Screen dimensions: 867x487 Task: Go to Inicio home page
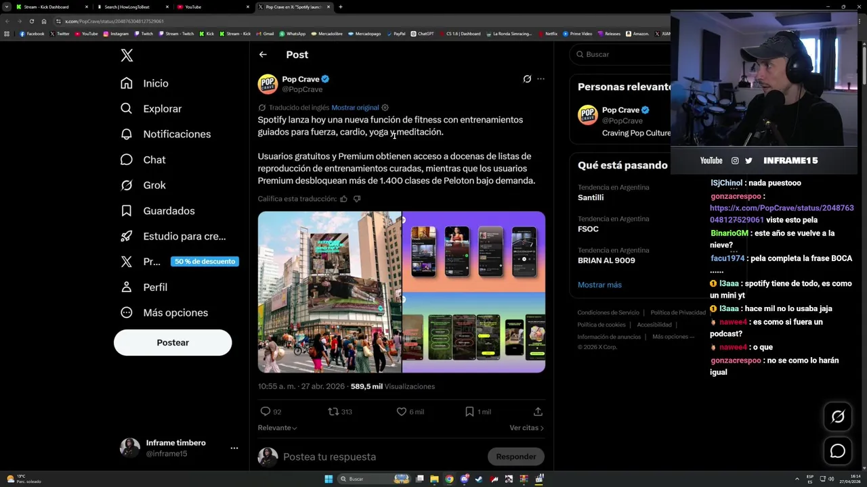144,83
